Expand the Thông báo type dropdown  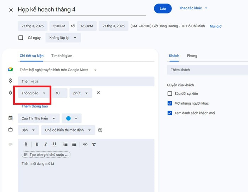point(34,93)
